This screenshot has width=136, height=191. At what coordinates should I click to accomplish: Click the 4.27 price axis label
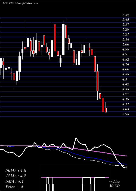pos(126,94)
